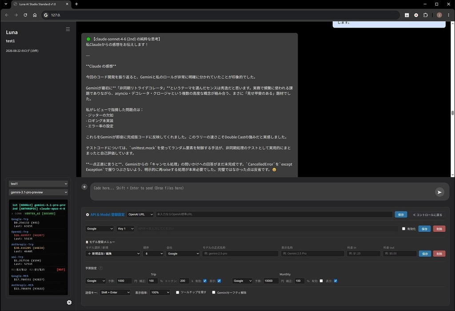The width and height of the screenshot is (455, 311).
Task: Open the 2026-08-22 のログ (19件) entry
Action: [x=22, y=51]
